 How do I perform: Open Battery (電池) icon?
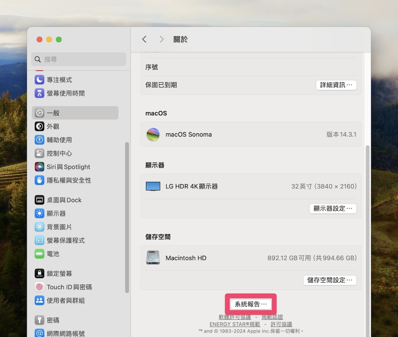pyautogui.click(x=39, y=254)
